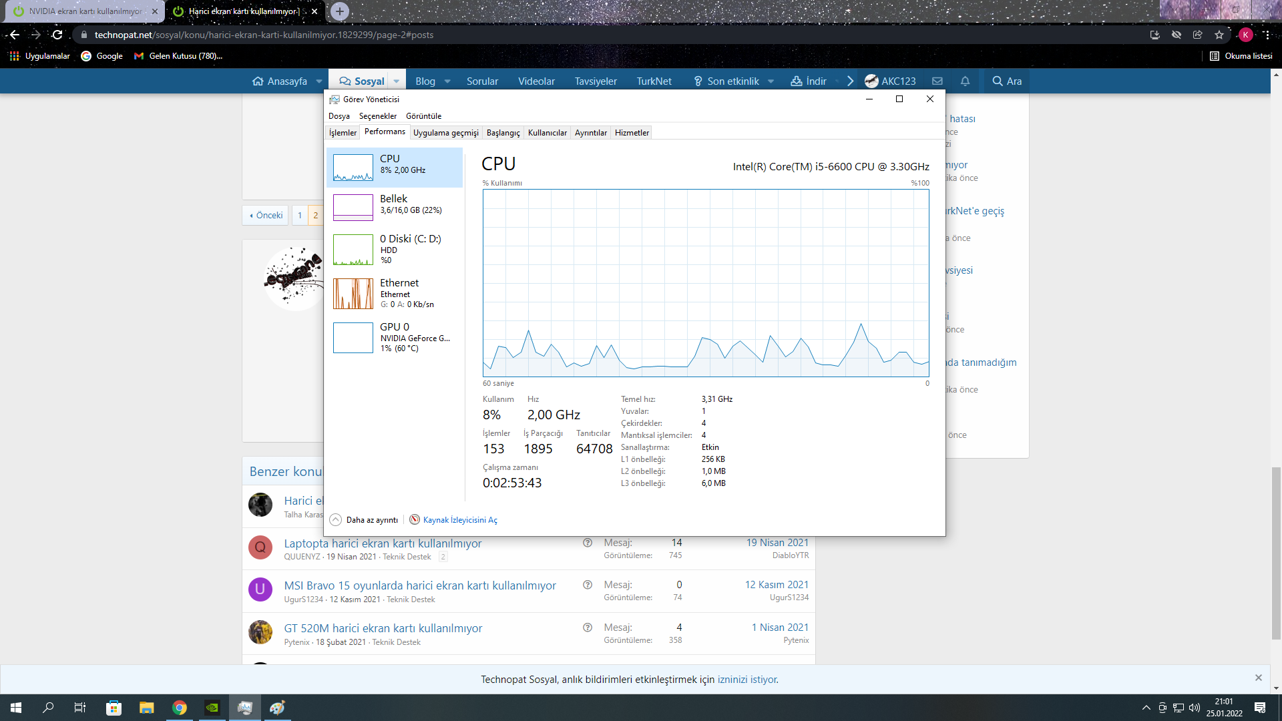Click the browser reload icon

[57, 35]
